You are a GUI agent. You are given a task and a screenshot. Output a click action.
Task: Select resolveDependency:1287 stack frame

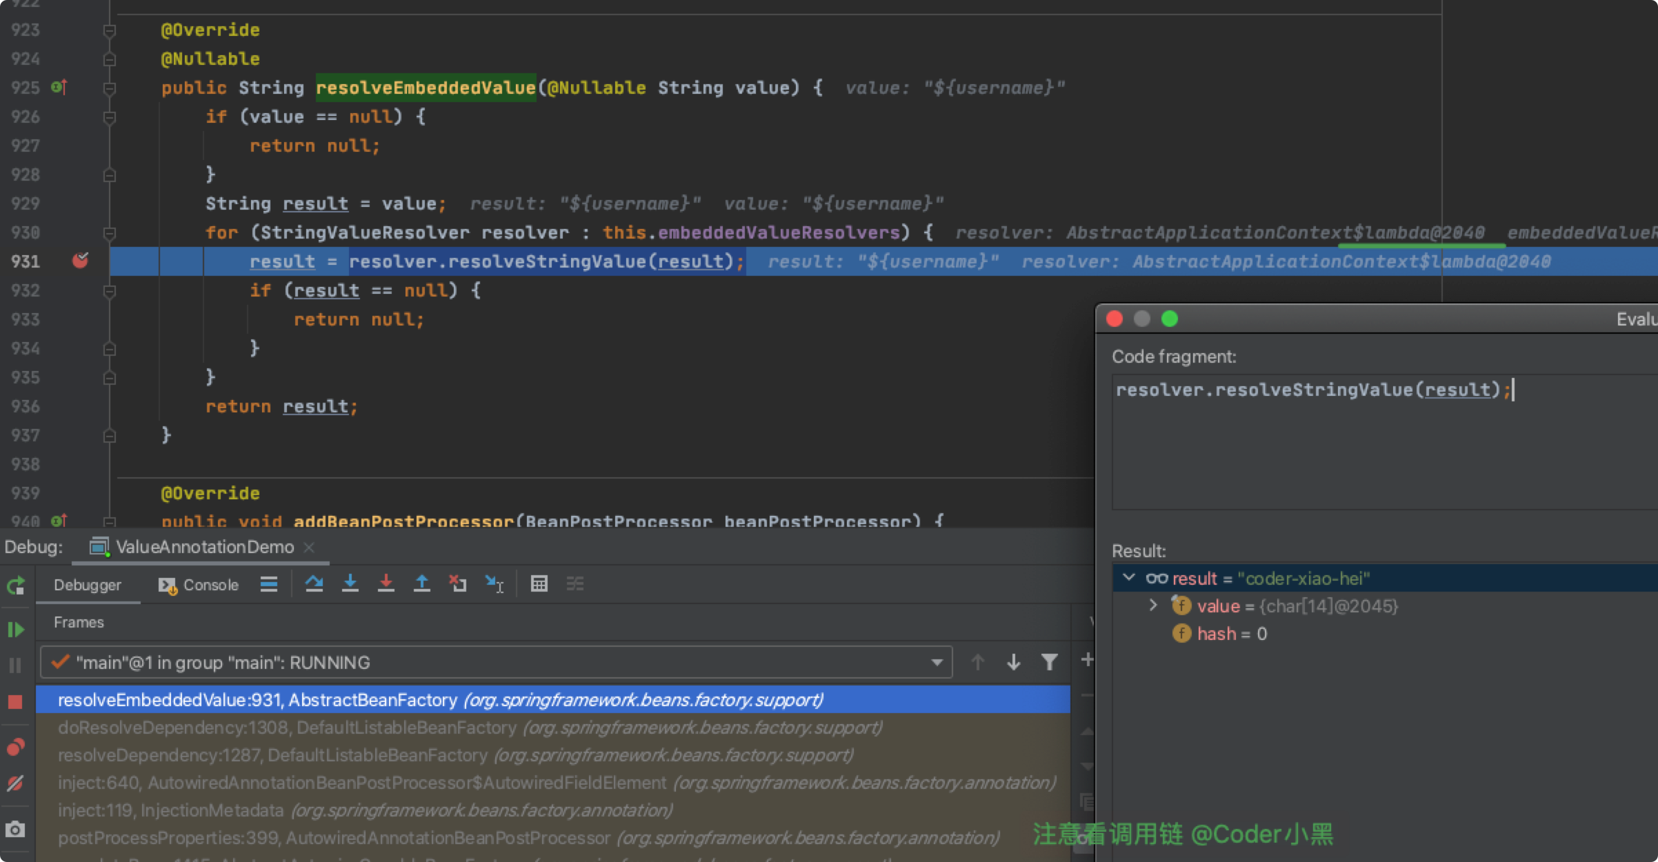click(553, 755)
